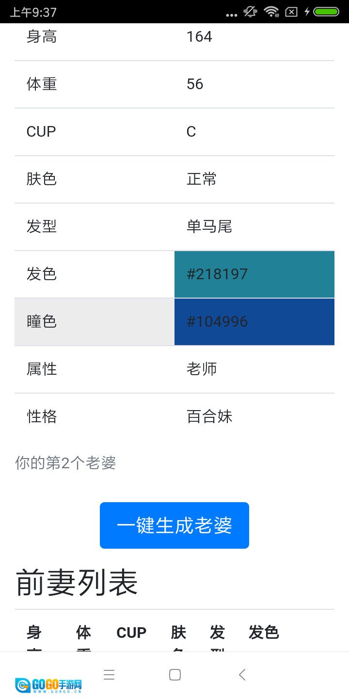Tap the 瞳色 row label
Viewport: 349px width, 698px height.
pyautogui.click(x=42, y=321)
